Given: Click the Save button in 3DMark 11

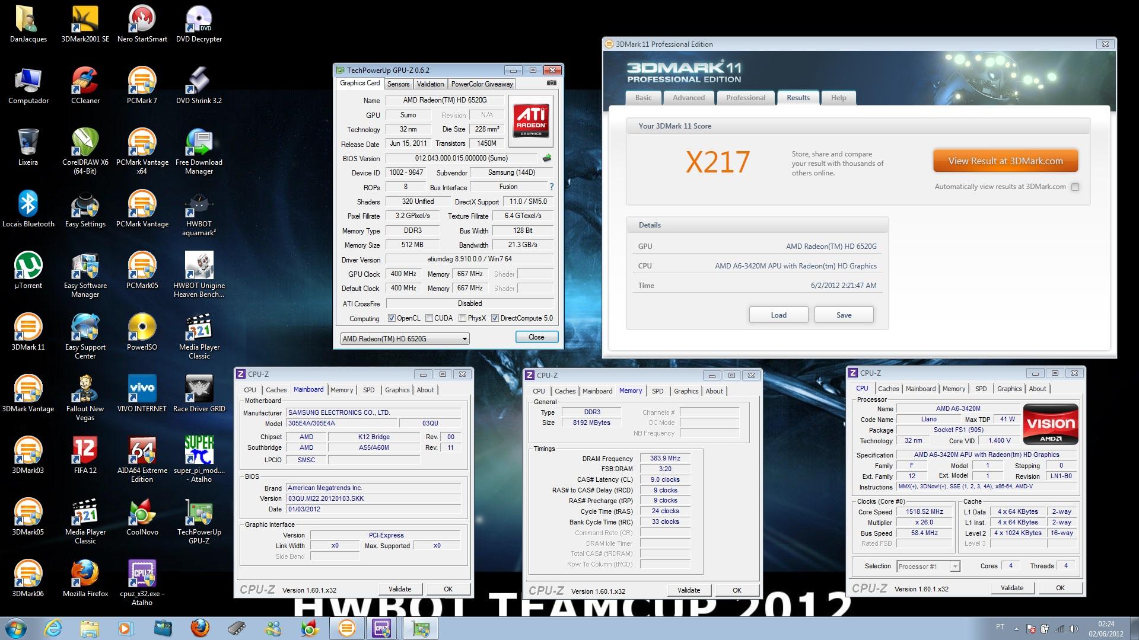Looking at the screenshot, I should point(844,315).
